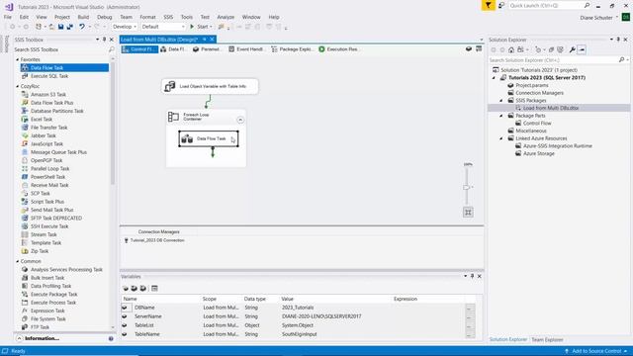Select the Data Flow Task on canvas
Viewport: 633px width, 356px height.
[x=209, y=138]
